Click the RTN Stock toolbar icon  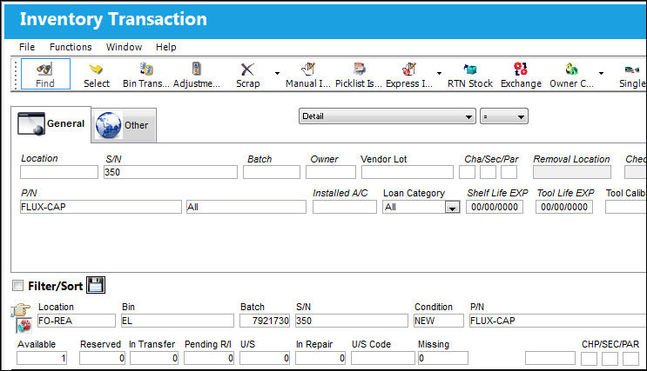coord(470,75)
